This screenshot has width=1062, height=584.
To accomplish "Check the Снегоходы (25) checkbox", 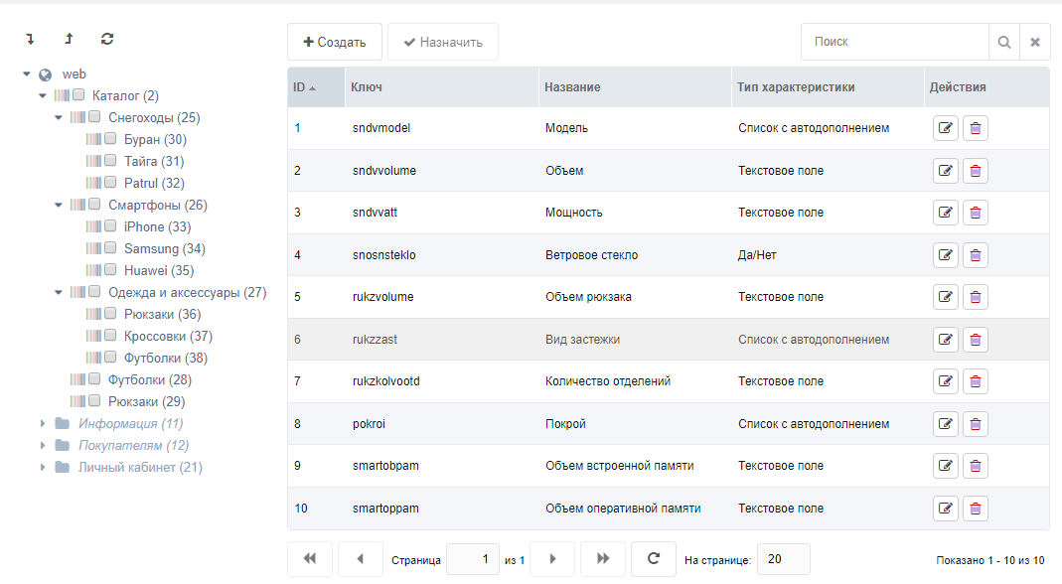I will pos(94,116).
